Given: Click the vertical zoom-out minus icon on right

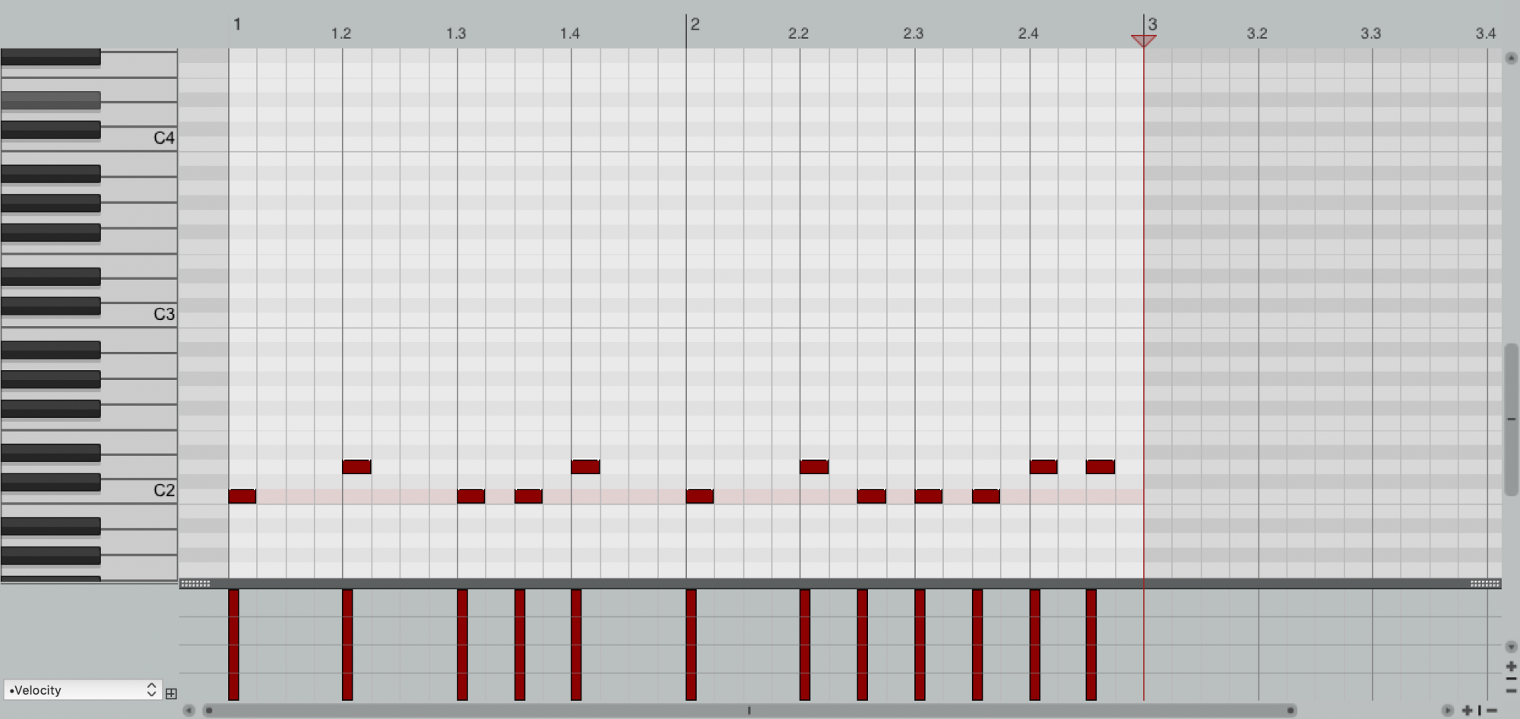Looking at the screenshot, I should pyautogui.click(x=1511, y=678).
